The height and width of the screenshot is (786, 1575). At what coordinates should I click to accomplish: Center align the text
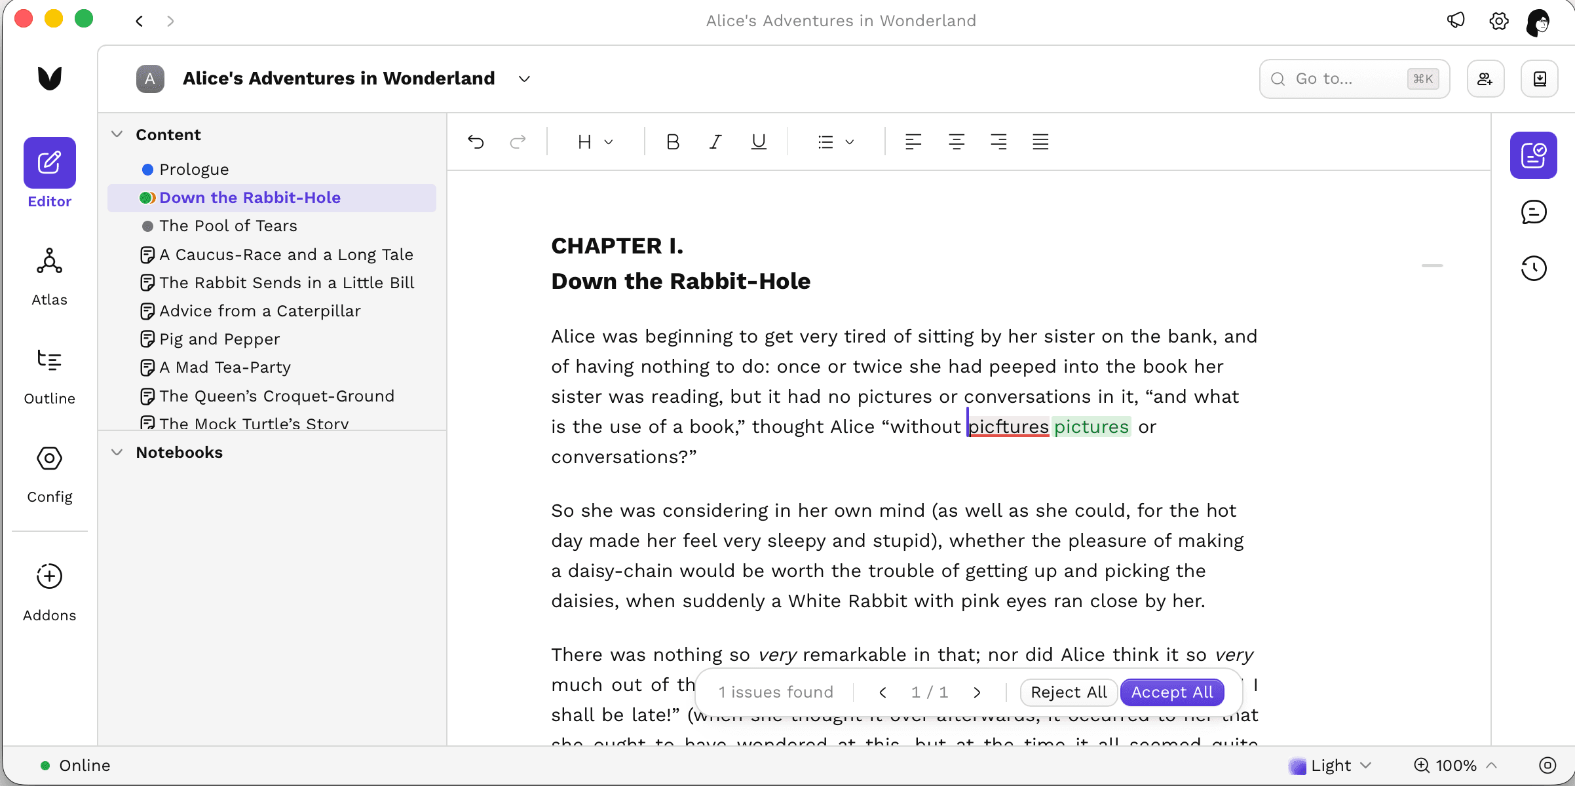pyautogui.click(x=957, y=141)
